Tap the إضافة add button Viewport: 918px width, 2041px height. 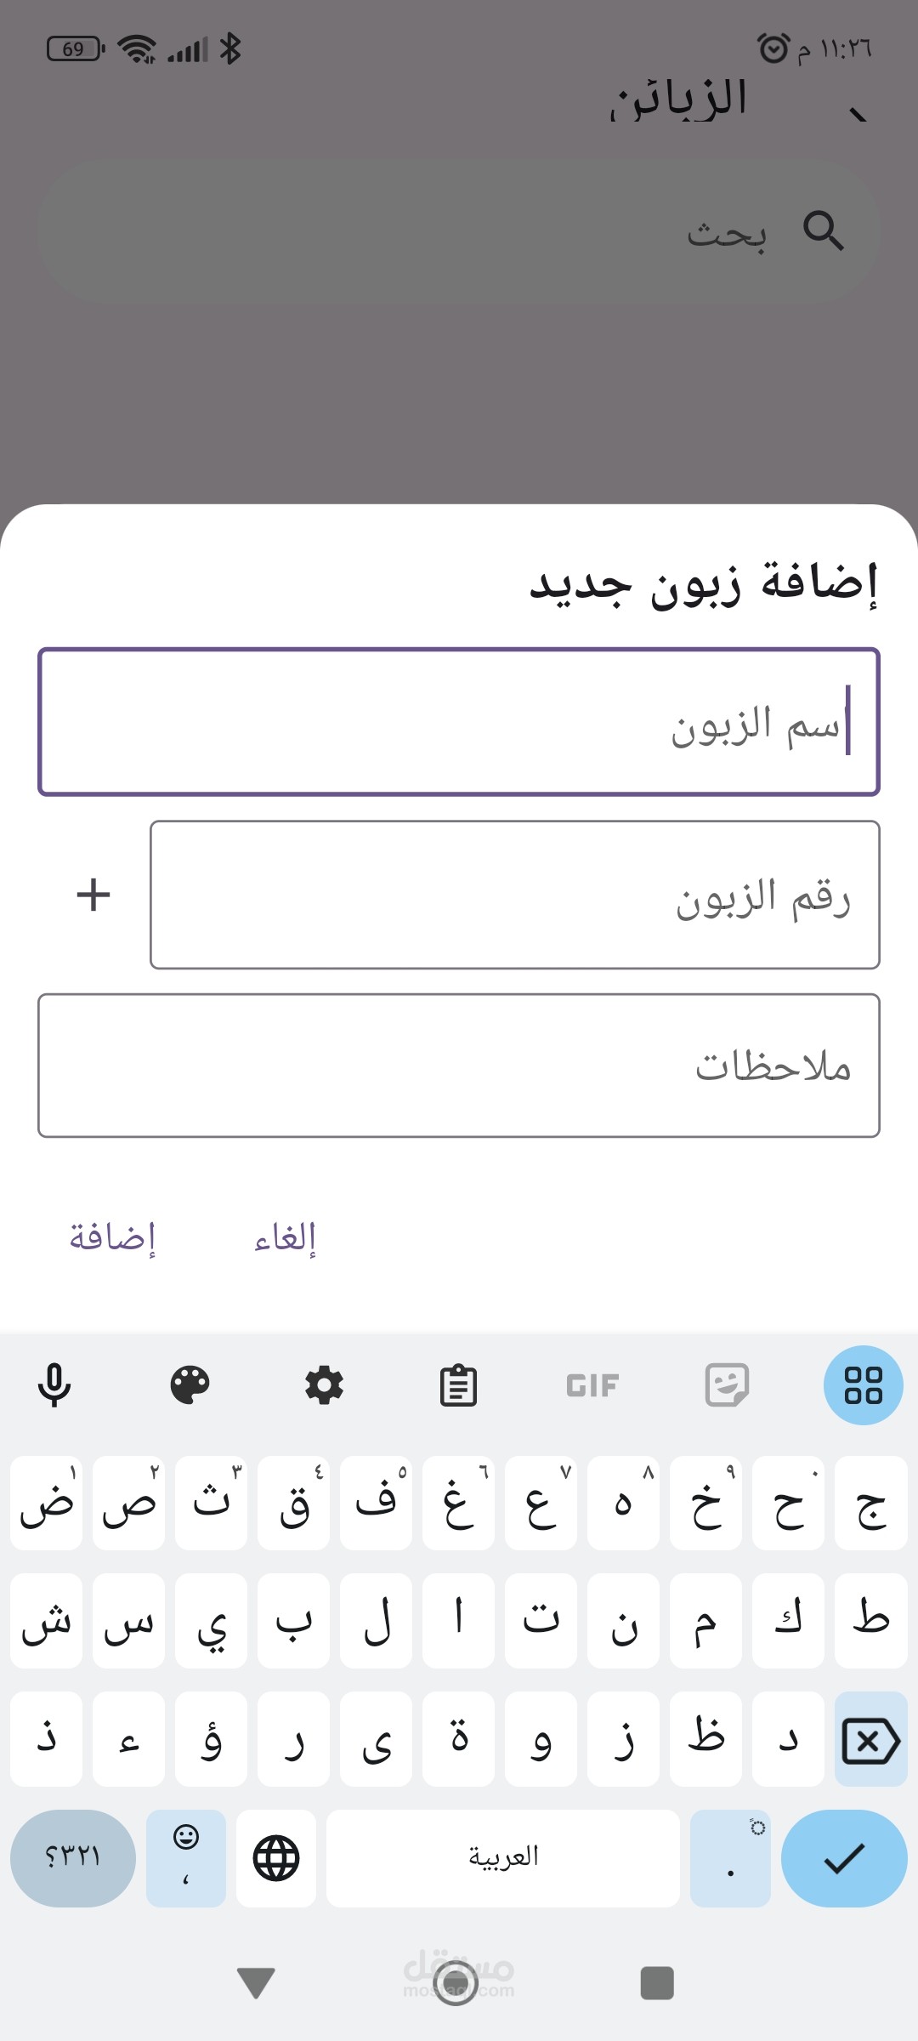113,1237
